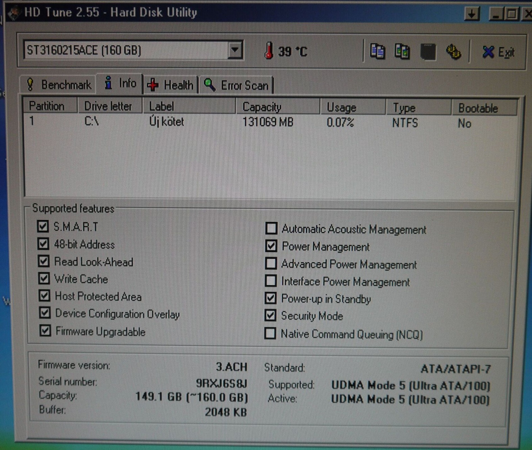Viewport: 532px width, 450px height.
Task: Click the thermometer temperature icon
Action: (x=269, y=51)
